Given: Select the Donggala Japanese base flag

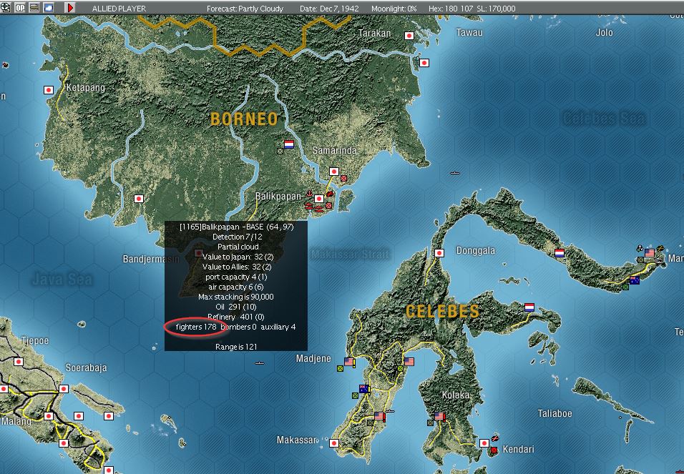Looking at the screenshot, I should pyautogui.click(x=439, y=253).
